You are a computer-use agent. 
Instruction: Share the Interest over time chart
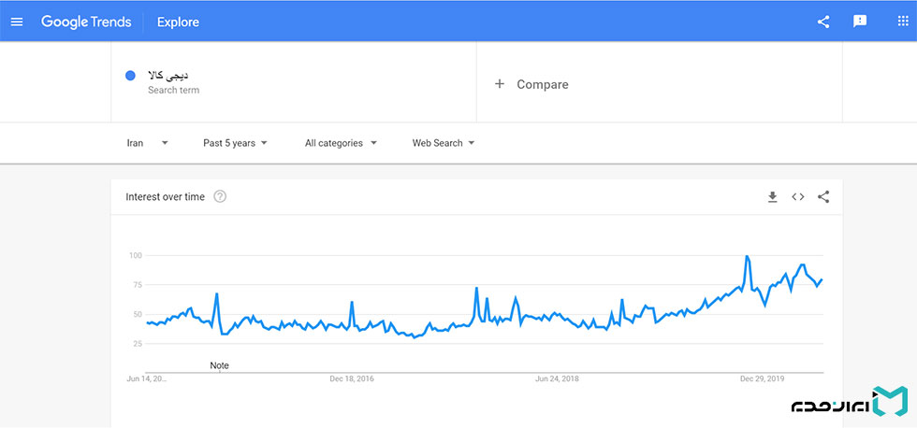coord(823,196)
